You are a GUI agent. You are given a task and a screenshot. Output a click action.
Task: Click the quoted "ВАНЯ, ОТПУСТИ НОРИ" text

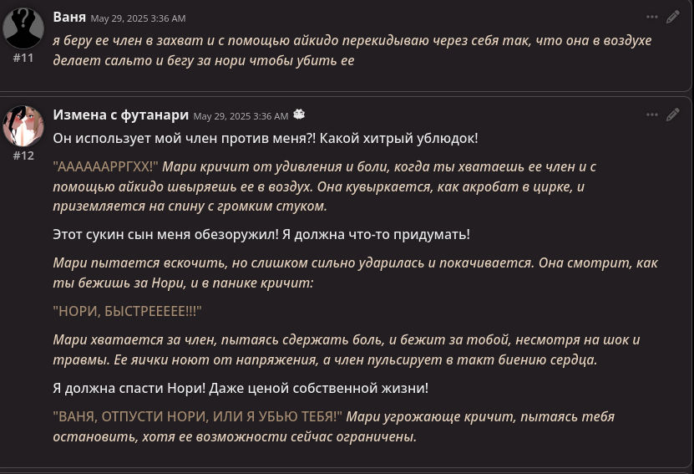click(197, 416)
